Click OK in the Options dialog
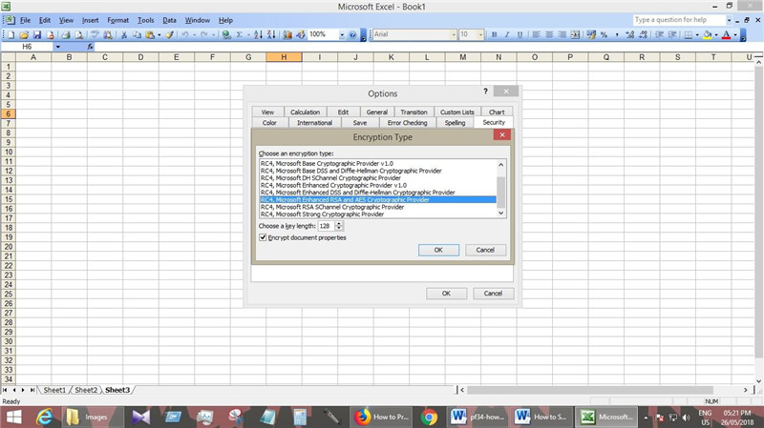The width and height of the screenshot is (764, 428). [x=446, y=294]
